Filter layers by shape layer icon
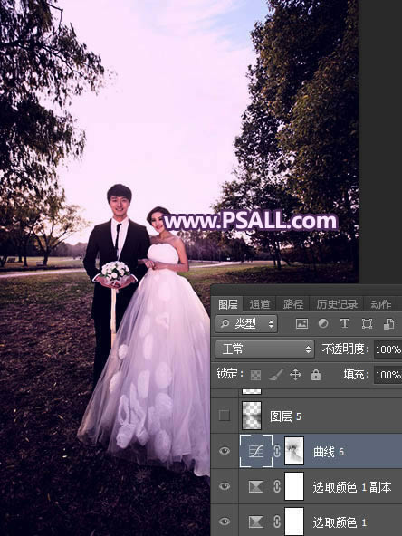This screenshot has width=402, height=536. click(x=367, y=323)
